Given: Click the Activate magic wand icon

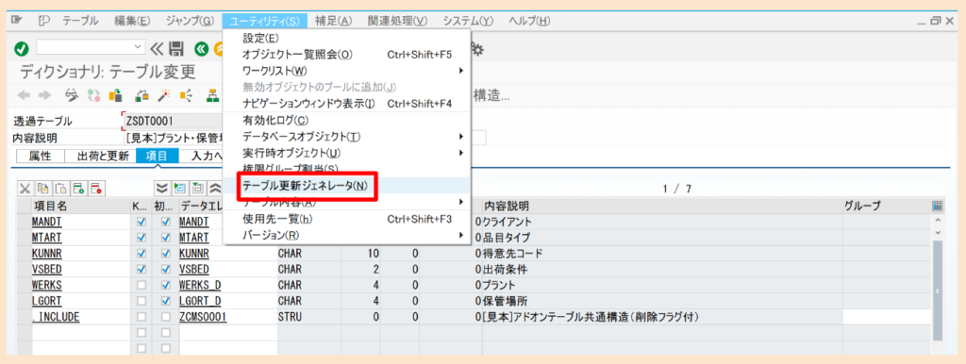Looking at the screenshot, I should coord(163,95).
